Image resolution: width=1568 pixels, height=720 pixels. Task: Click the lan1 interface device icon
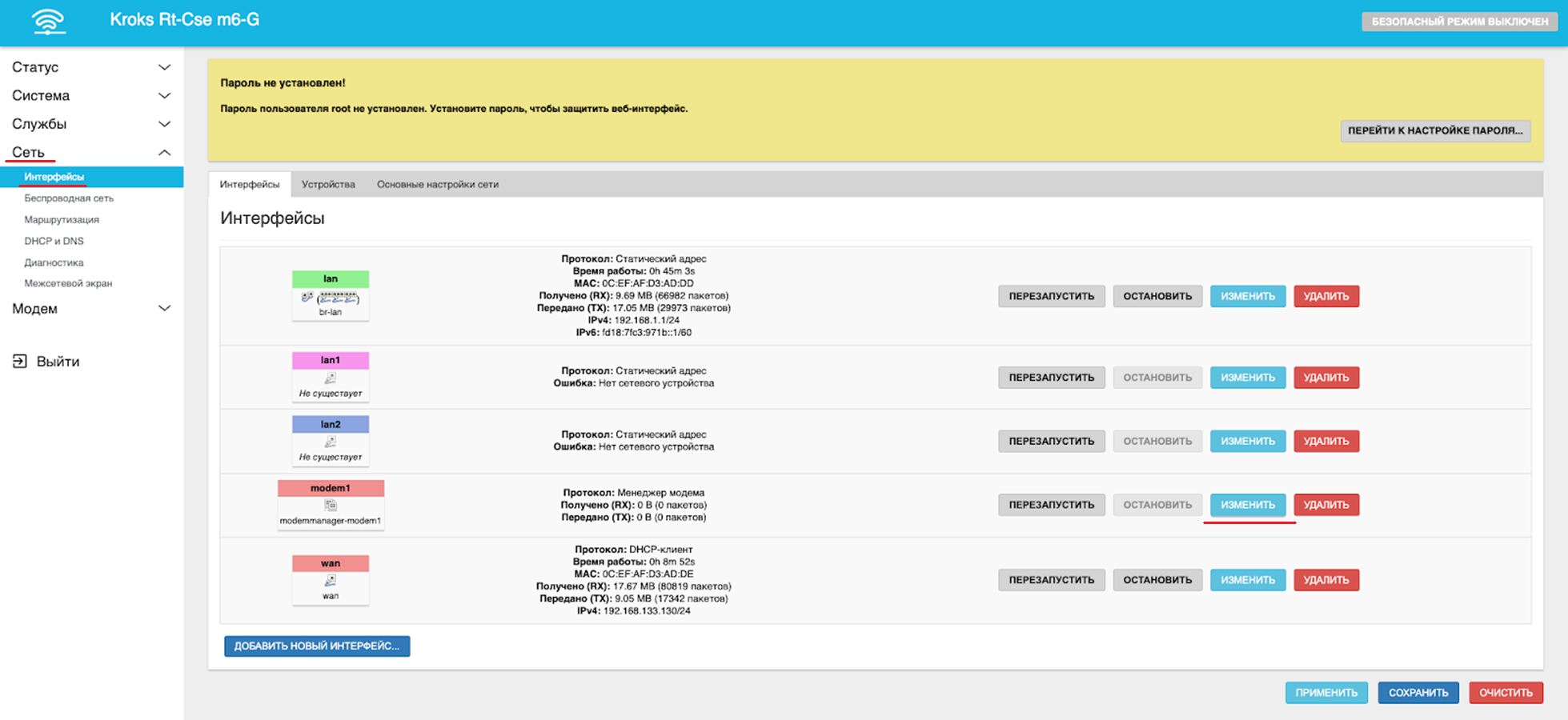(330, 378)
